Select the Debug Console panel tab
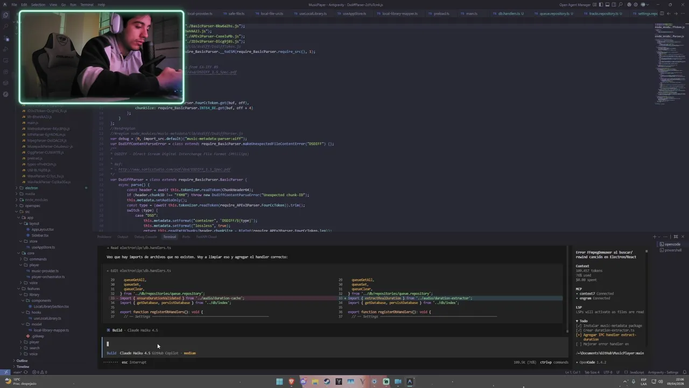Image resolution: width=689 pixels, height=388 pixels. point(145,237)
